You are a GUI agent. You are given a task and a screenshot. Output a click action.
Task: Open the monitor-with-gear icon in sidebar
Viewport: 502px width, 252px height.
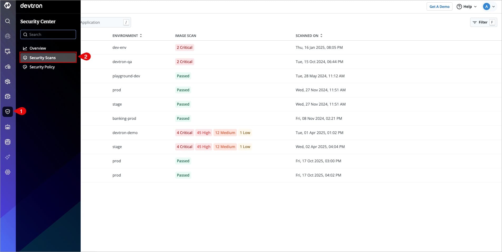tap(8, 51)
